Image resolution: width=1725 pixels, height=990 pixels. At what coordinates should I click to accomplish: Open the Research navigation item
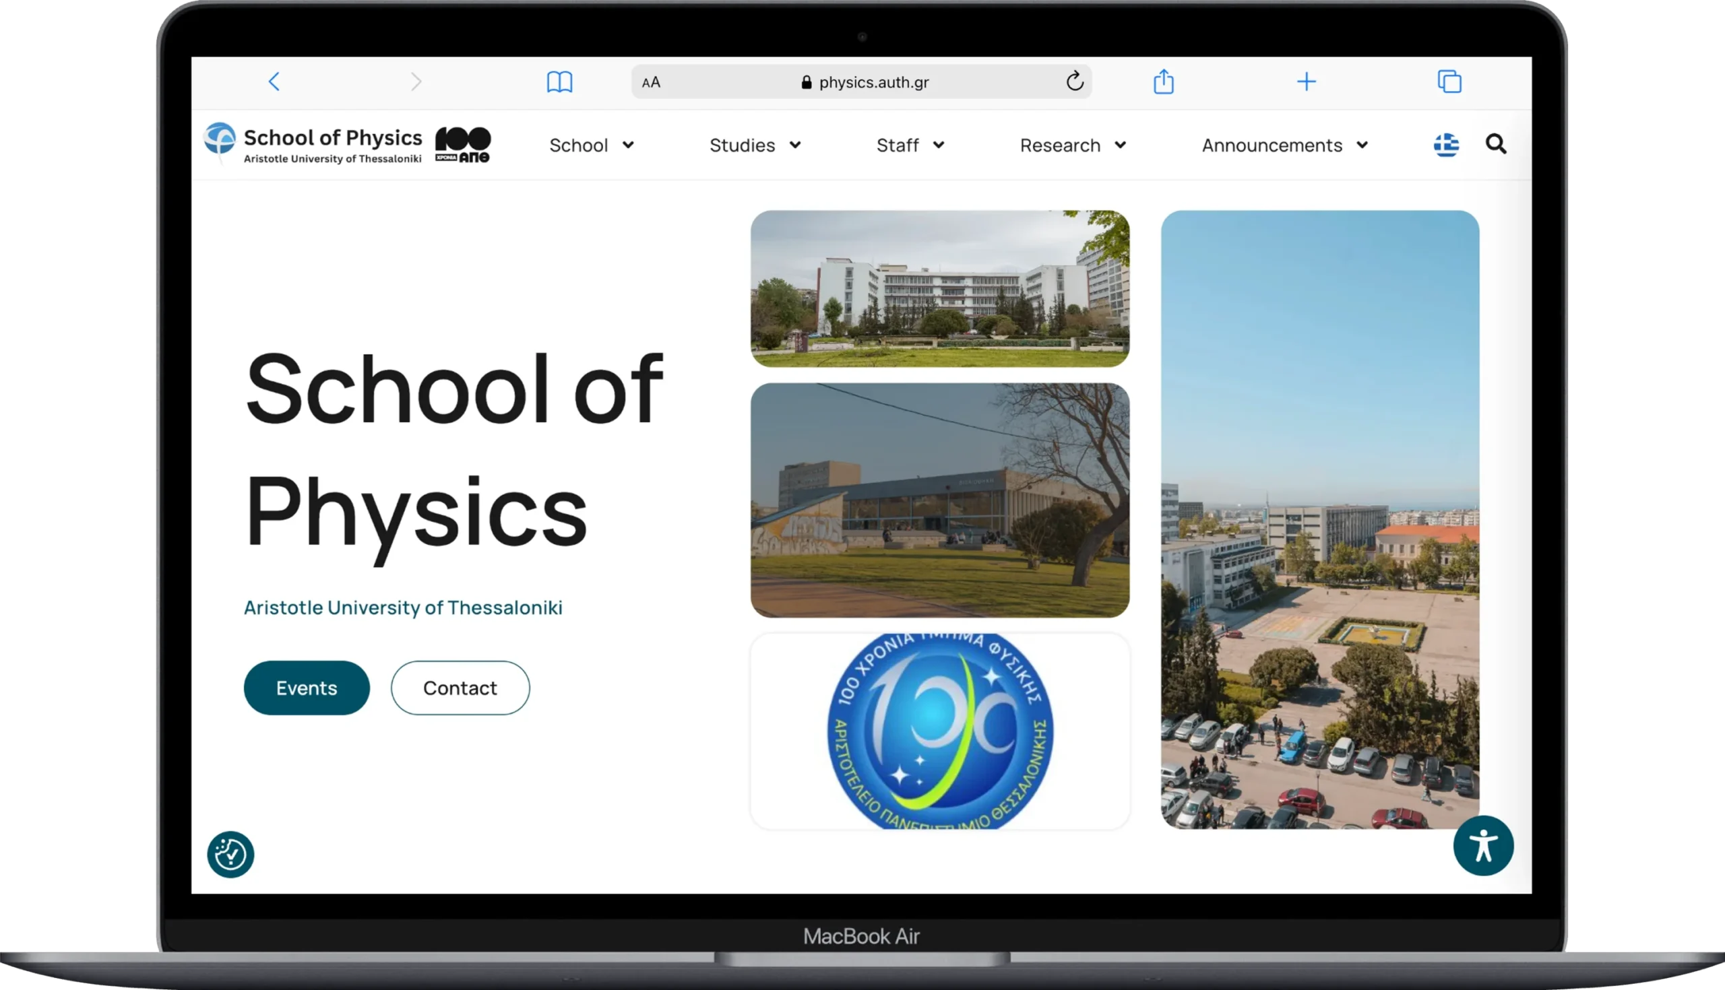tap(1060, 145)
